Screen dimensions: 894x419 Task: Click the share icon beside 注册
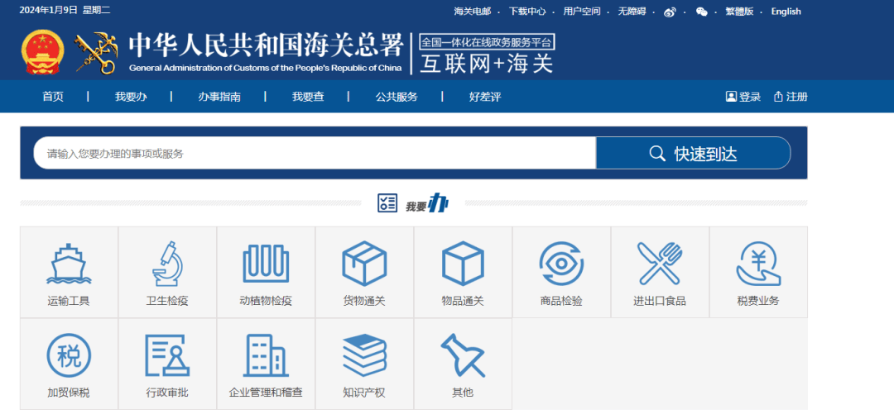(778, 96)
